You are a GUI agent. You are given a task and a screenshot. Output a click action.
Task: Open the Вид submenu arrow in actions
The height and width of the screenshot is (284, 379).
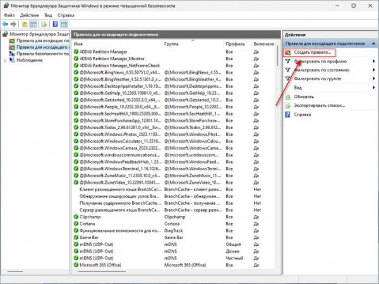pos(374,88)
